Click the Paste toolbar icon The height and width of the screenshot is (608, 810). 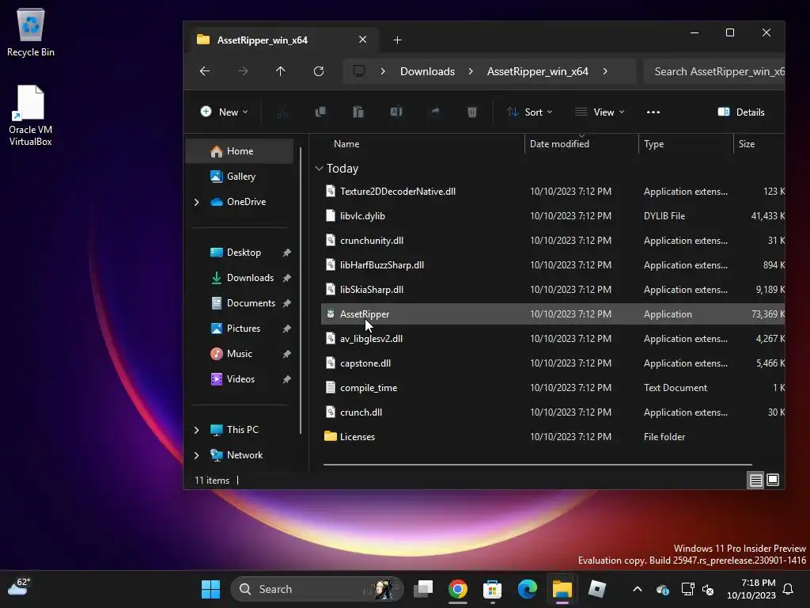tap(358, 112)
